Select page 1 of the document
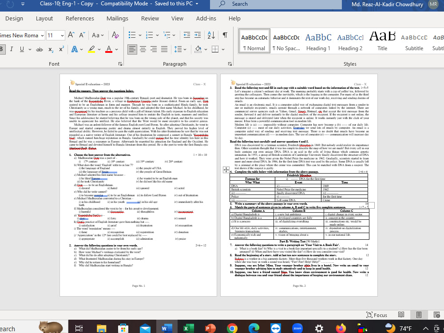 (138, 185)
